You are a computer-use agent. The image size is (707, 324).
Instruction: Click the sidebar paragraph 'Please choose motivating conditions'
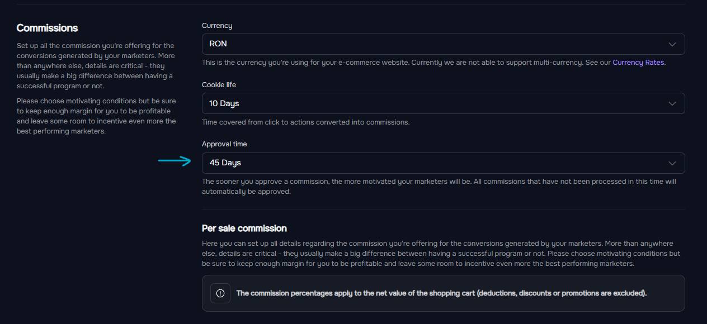(x=96, y=116)
